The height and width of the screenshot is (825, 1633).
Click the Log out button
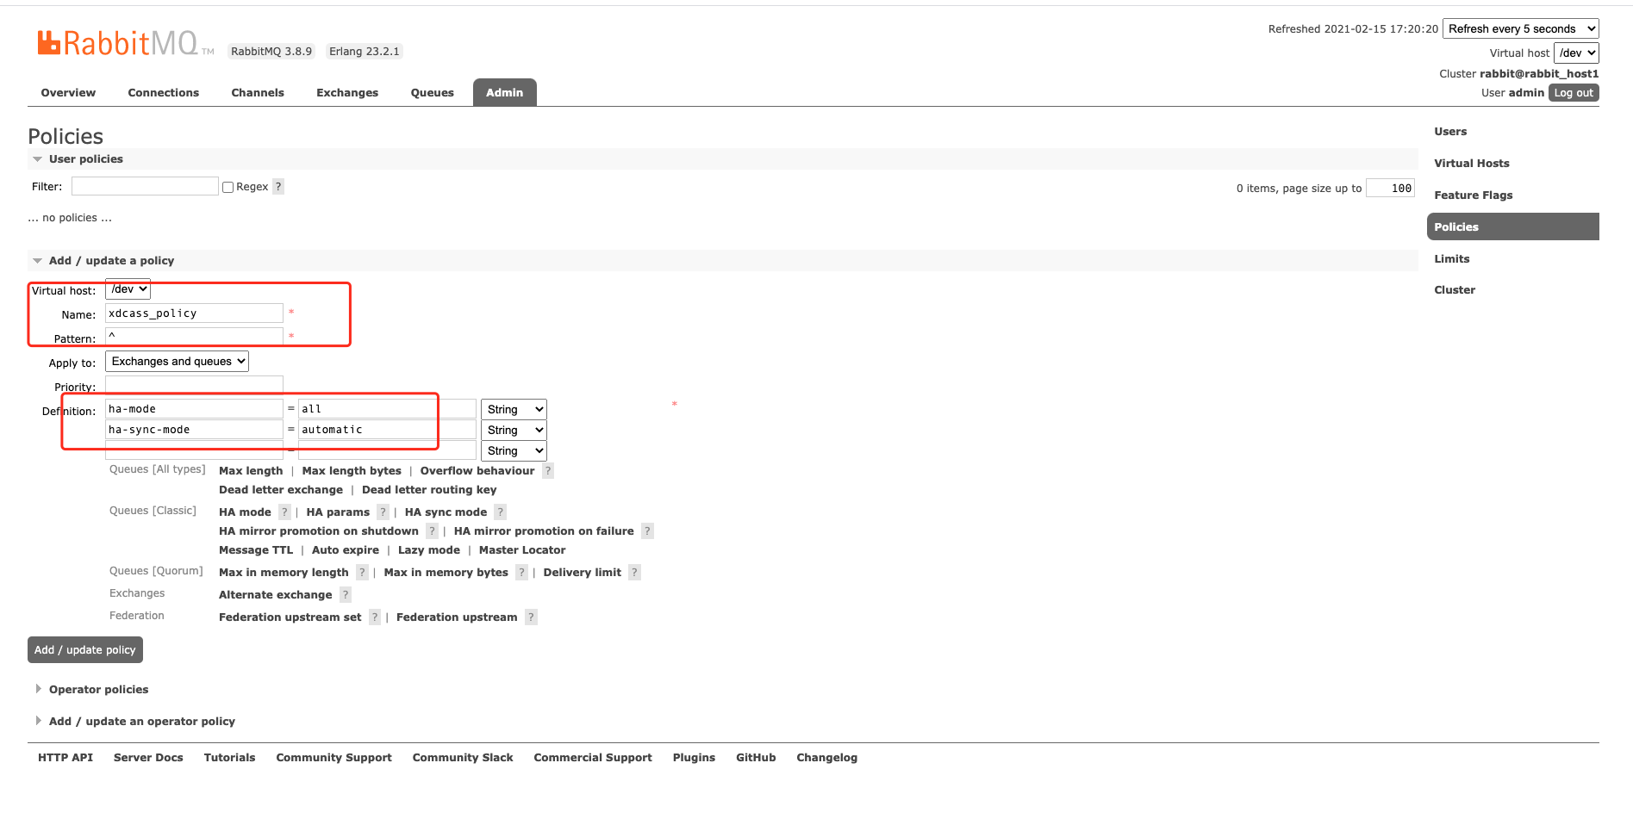click(x=1574, y=93)
